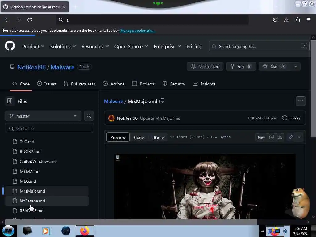Click the Malware breadcrumb link
Viewport: 316px width, 237px height.
click(114, 101)
